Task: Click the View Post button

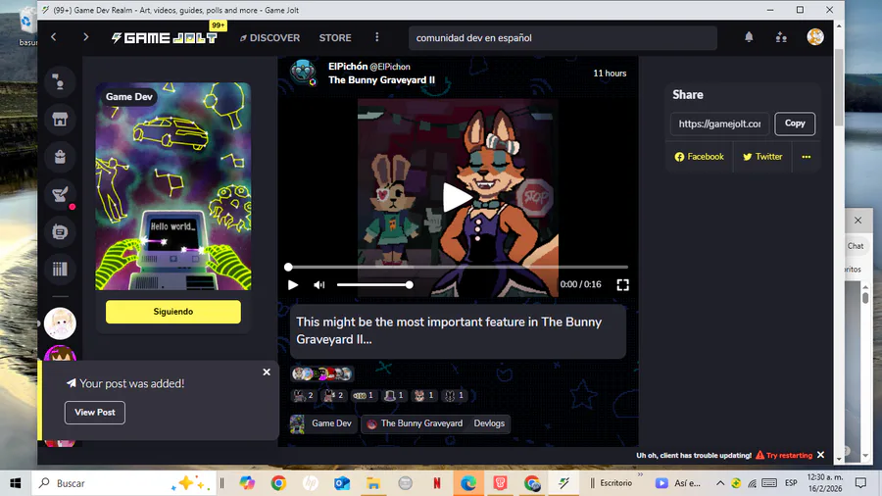Action: tap(94, 413)
